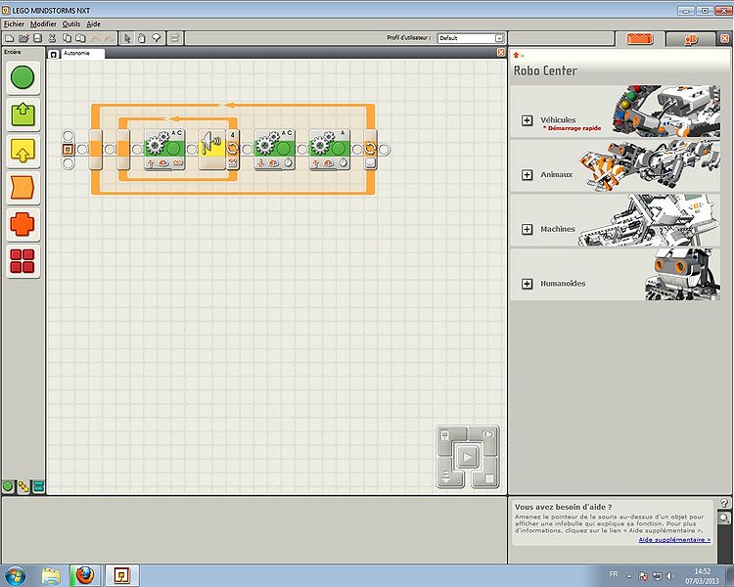Expand the Véhicules category
The image size is (734, 587).
click(x=528, y=120)
